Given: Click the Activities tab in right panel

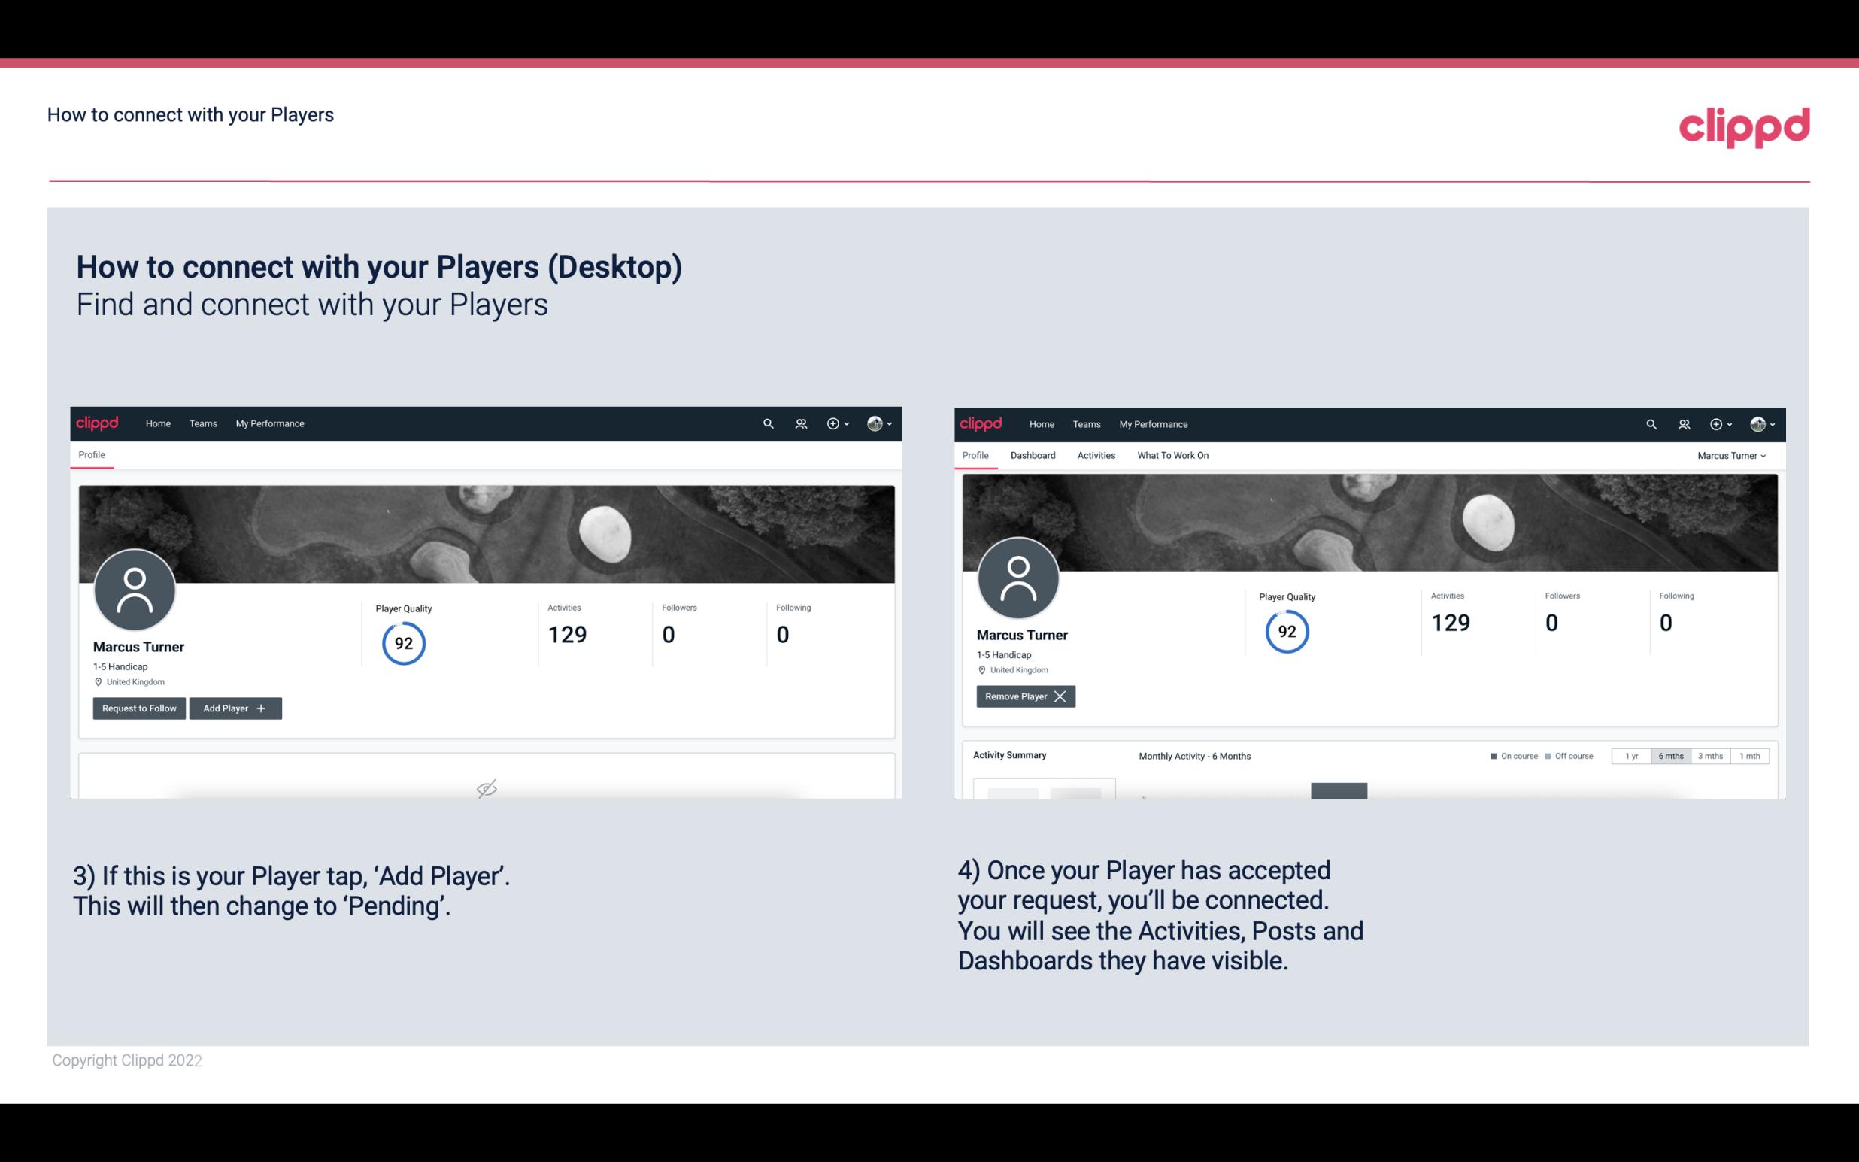Looking at the screenshot, I should point(1096,455).
